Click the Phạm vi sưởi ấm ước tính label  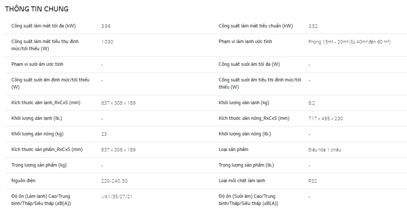(x=38, y=65)
